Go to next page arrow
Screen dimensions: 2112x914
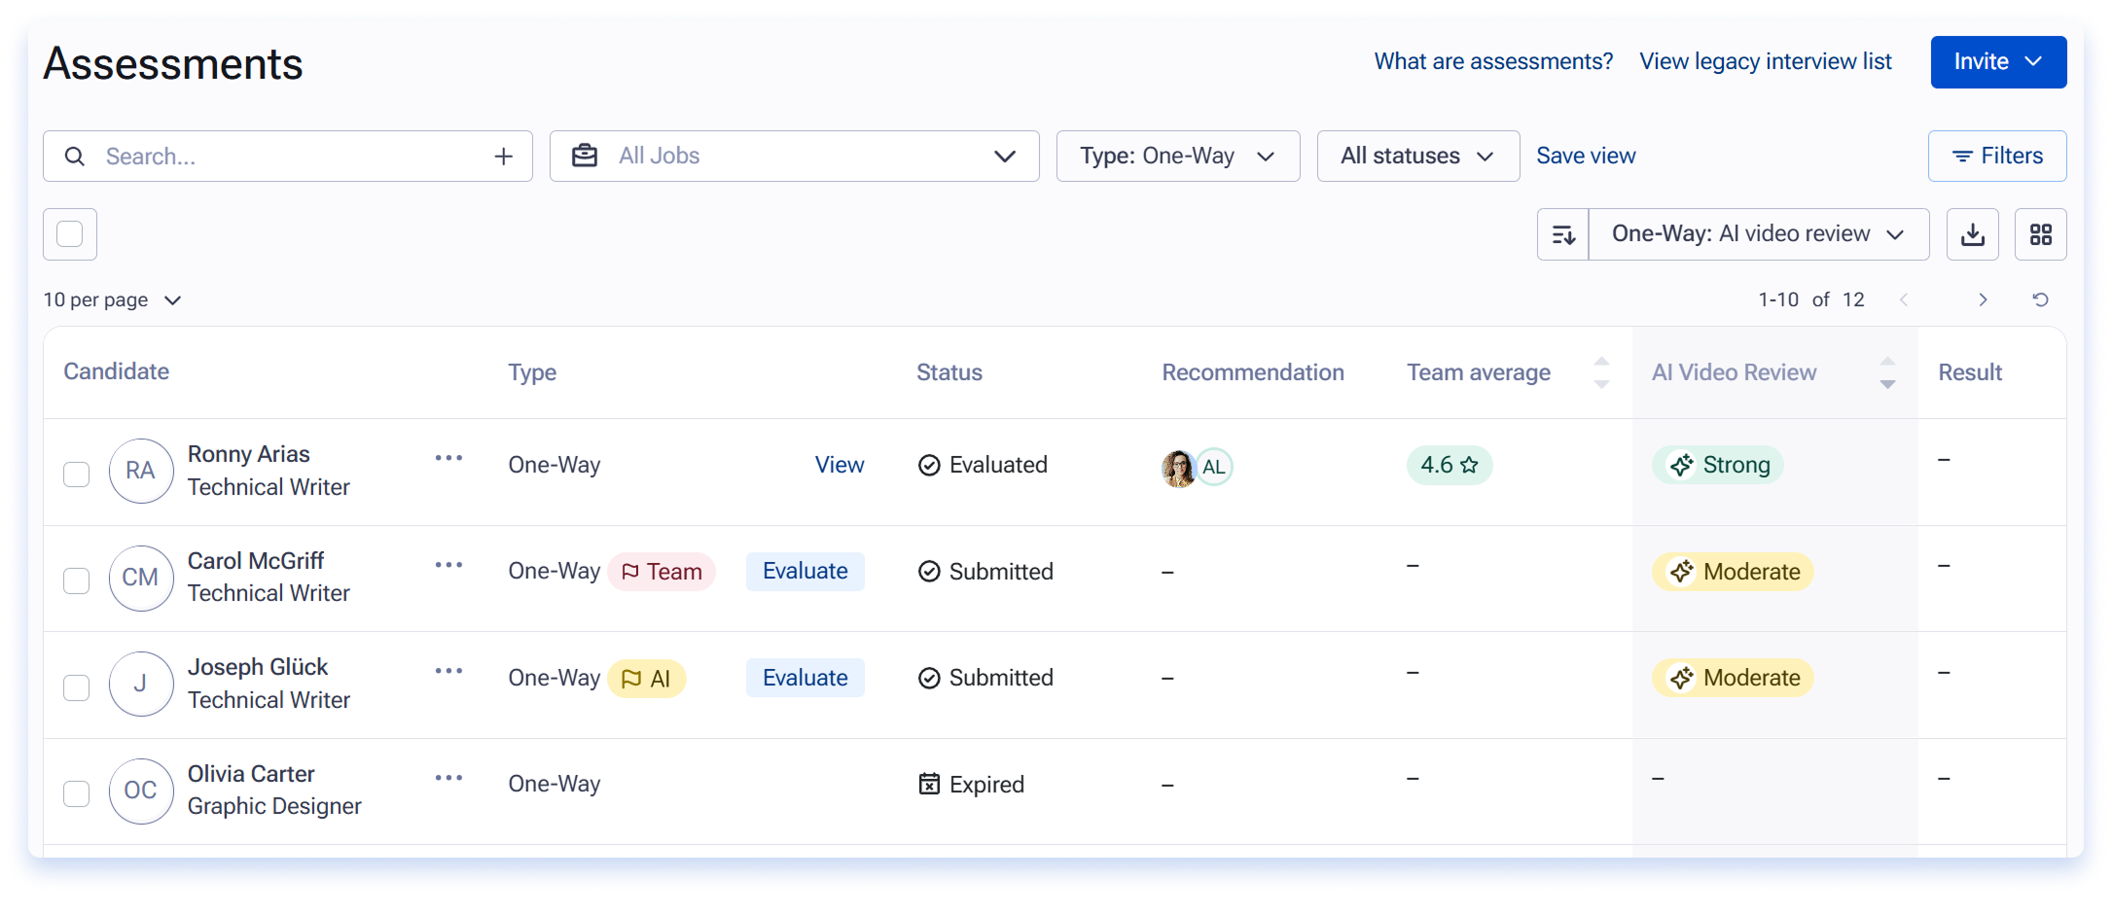[1982, 299]
